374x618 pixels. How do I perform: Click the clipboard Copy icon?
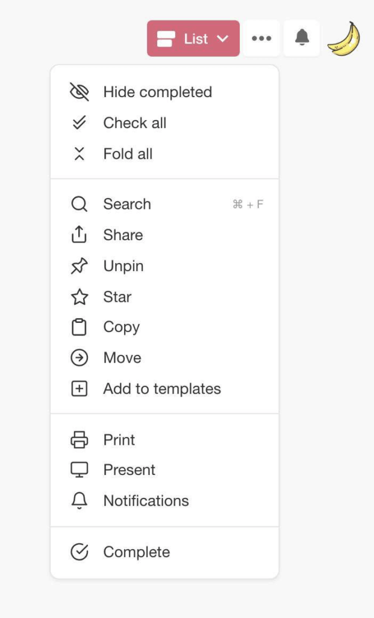point(79,327)
